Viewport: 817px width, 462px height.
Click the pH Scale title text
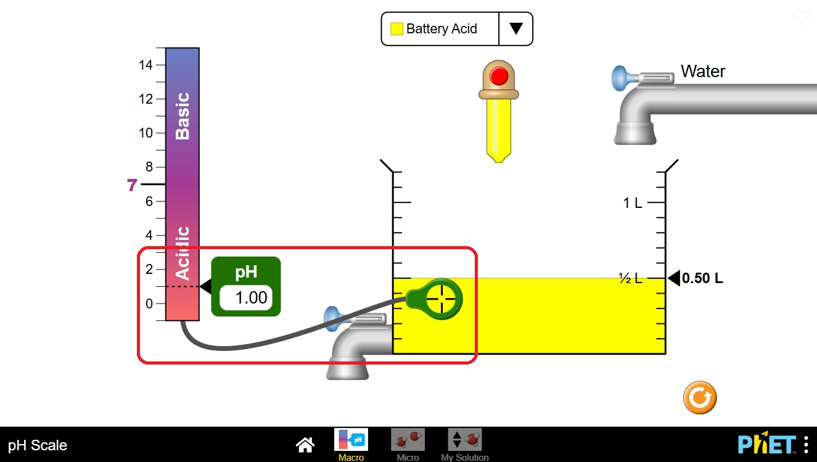[38, 445]
